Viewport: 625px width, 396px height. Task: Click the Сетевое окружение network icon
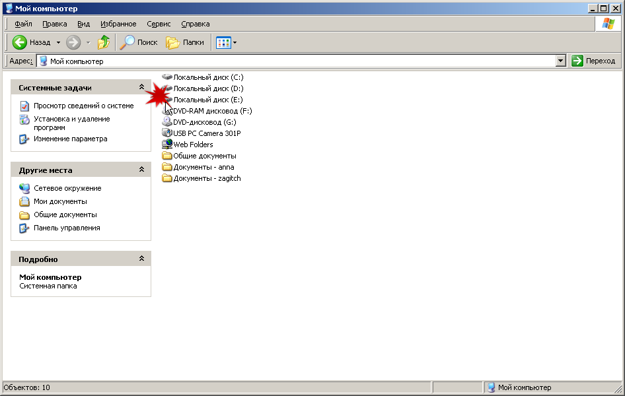24,188
